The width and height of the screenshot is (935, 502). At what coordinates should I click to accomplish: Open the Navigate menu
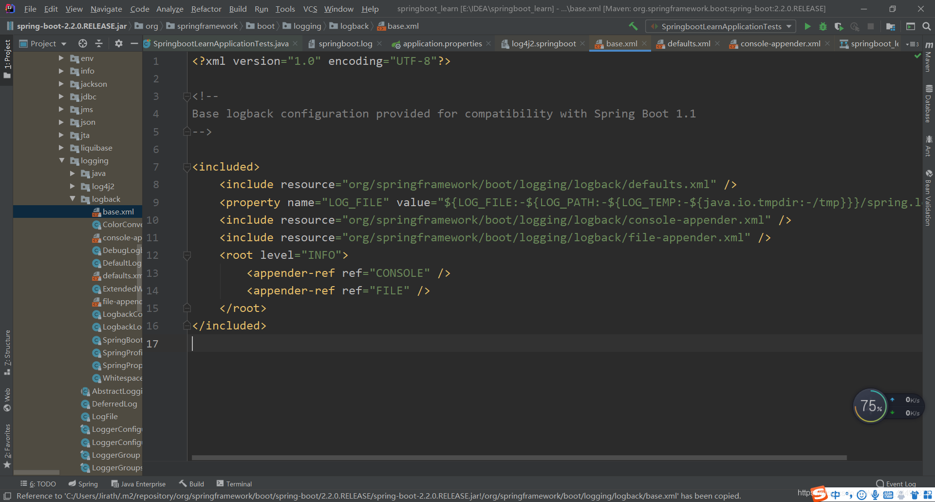106,9
